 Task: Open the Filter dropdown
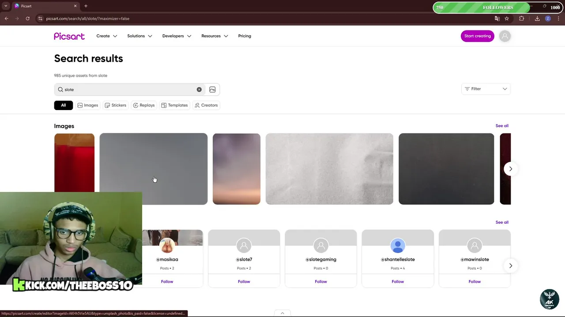(x=486, y=89)
